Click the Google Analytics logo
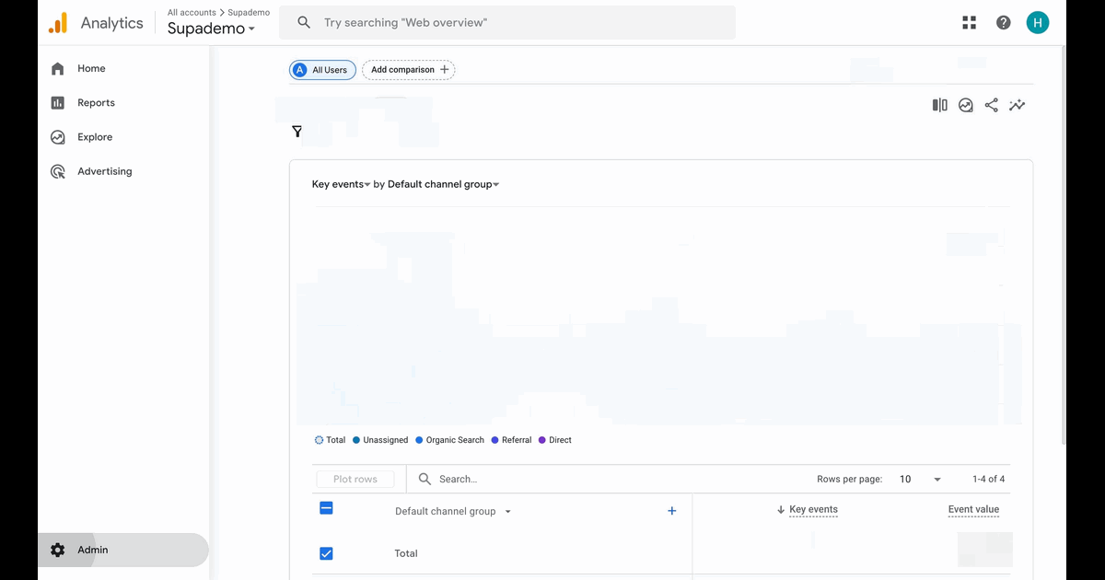1105x580 pixels. (58, 23)
